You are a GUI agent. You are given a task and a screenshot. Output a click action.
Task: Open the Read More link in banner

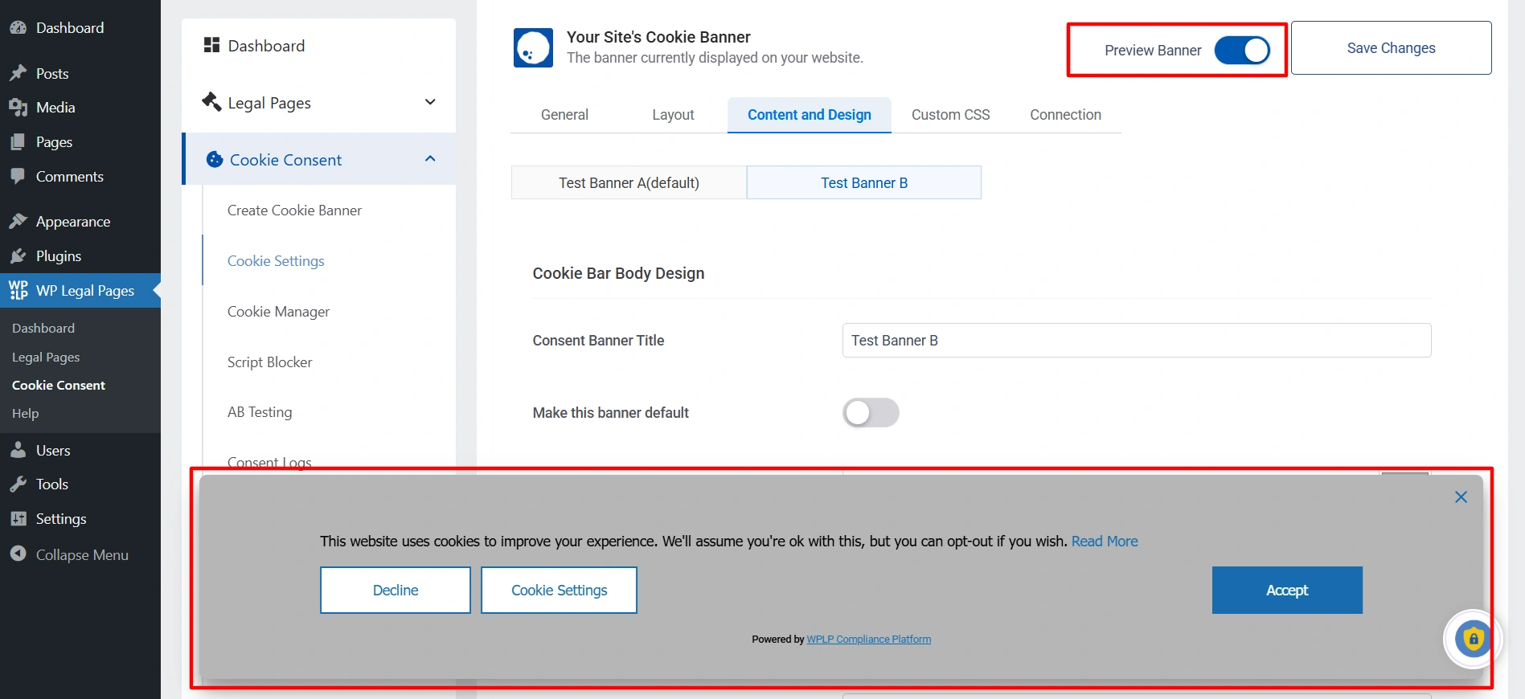1104,542
